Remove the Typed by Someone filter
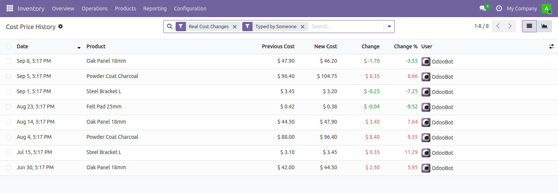The image size is (558, 193). [x=302, y=27]
